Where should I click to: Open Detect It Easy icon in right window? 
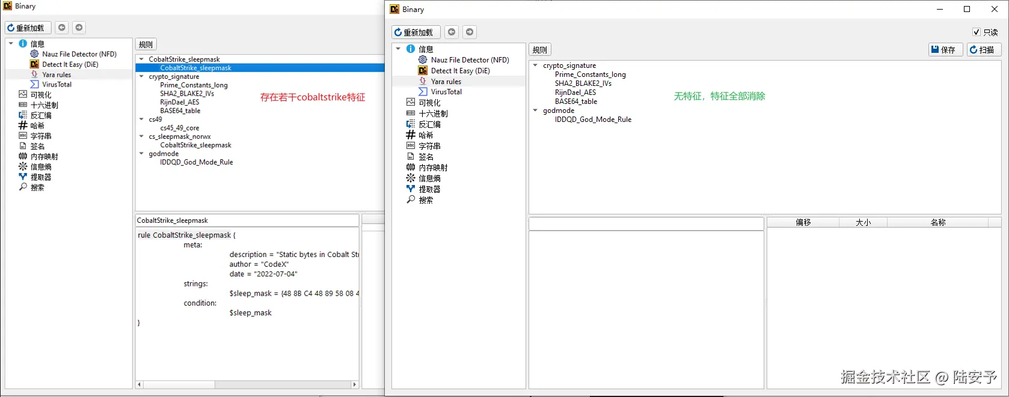tap(423, 70)
